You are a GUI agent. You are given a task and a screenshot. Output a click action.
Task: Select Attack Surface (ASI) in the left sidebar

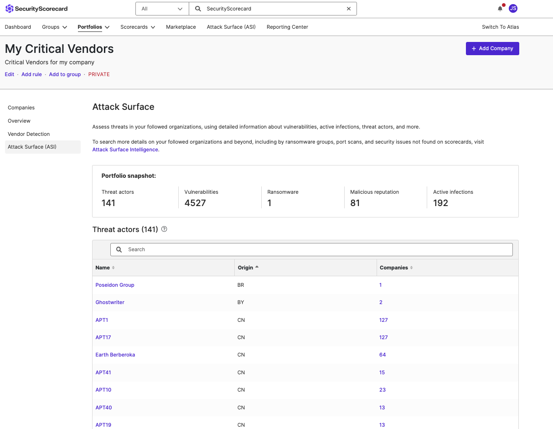pos(43,147)
